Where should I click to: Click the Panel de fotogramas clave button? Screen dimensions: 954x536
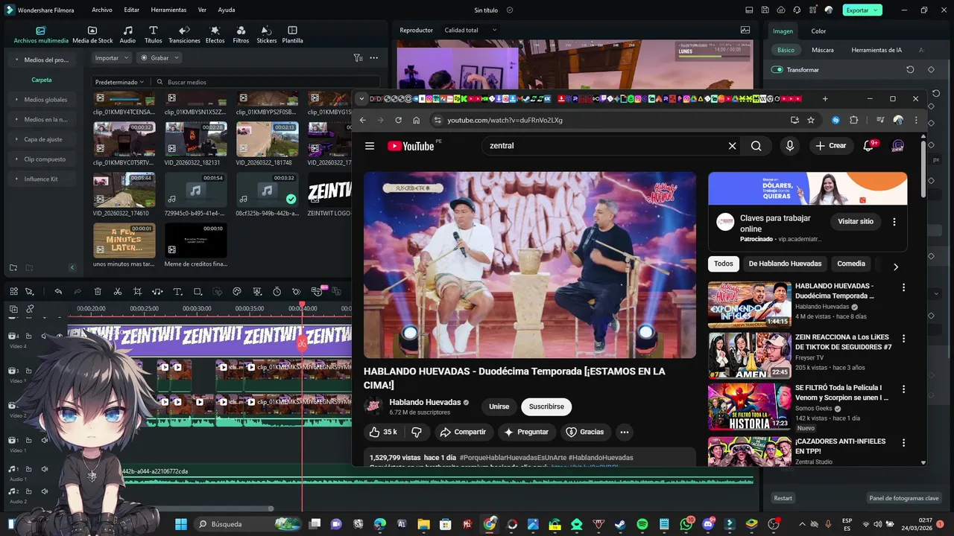pyautogui.click(x=903, y=498)
